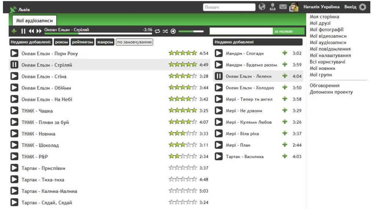Skip to previous track in player bar

(x=31, y=31)
